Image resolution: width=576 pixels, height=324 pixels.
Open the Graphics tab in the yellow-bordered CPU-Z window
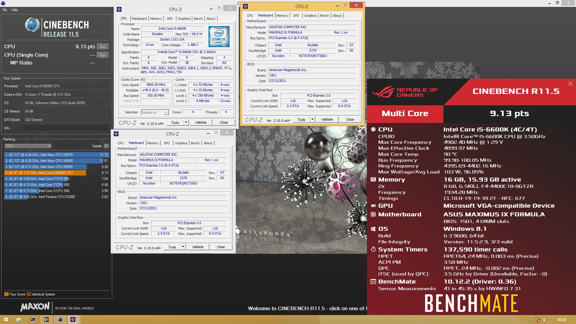coord(310,16)
